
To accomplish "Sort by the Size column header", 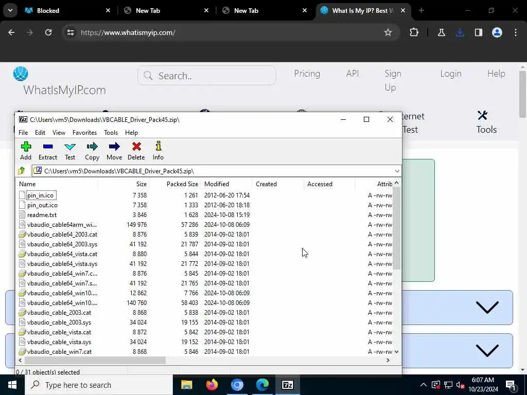I will pyautogui.click(x=124, y=184).
